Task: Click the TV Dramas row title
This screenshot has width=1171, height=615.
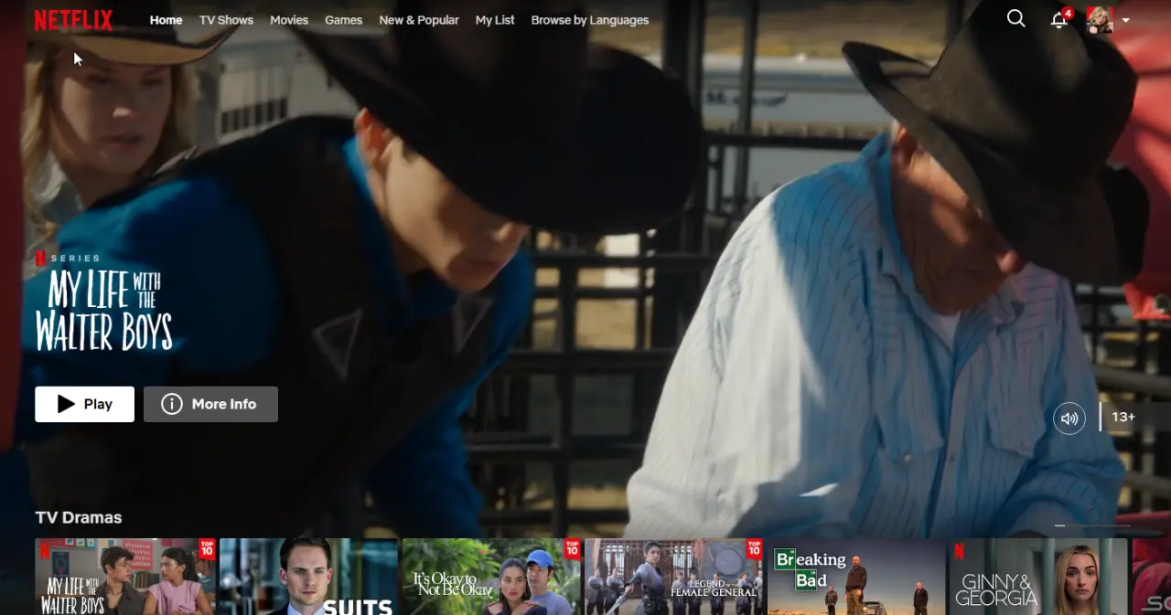Action: point(79,517)
